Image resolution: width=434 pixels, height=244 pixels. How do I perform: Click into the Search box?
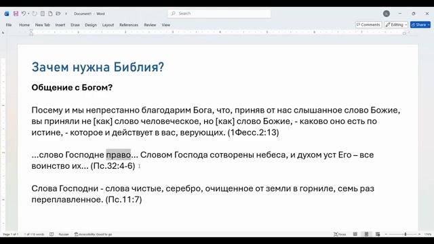point(219,14)
